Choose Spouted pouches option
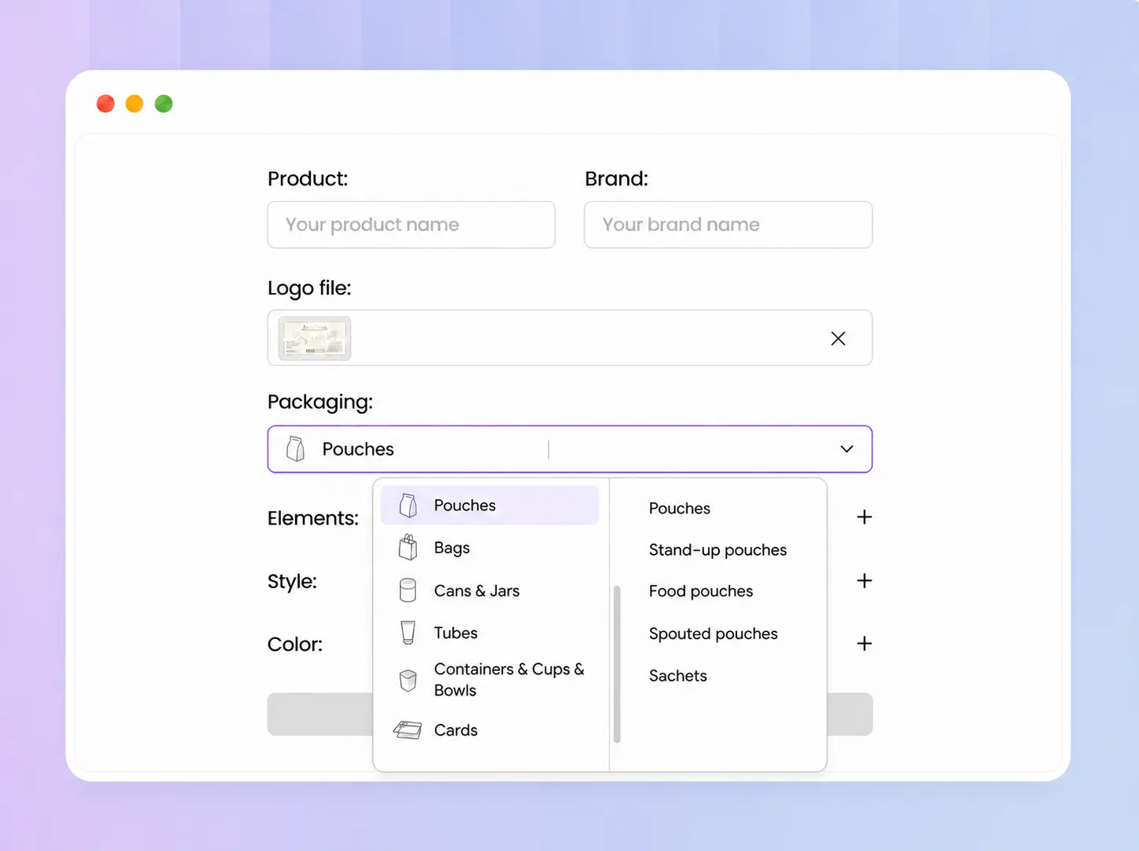Screen dimensions: 1139x851 tap(713, 634)
